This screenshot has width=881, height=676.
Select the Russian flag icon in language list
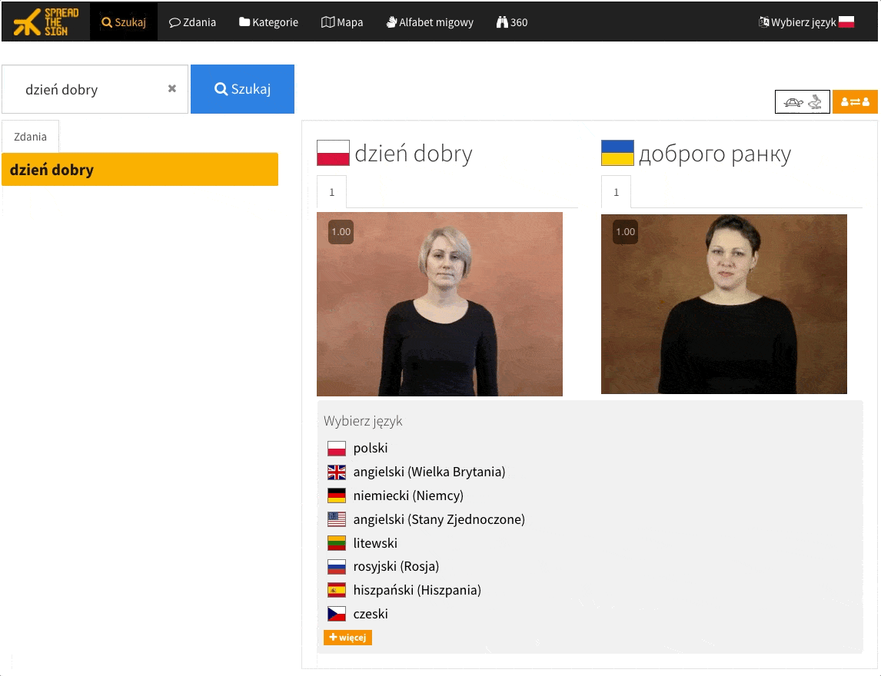coord(337,567)
